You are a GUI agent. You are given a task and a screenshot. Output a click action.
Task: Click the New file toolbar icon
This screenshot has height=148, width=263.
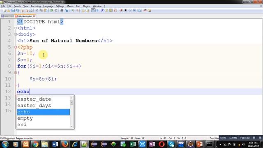[x=5, y=10]
